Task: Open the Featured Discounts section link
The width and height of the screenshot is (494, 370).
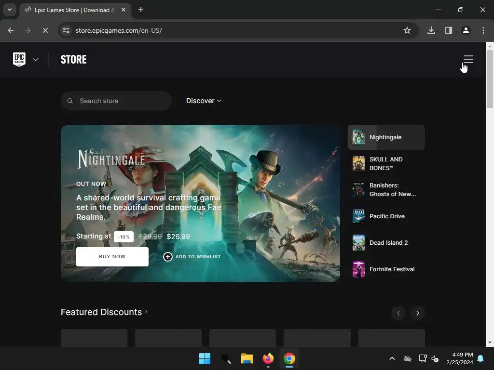Action: coord(104,312)
